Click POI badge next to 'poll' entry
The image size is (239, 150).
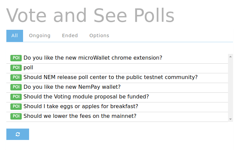tap(16, 68)
